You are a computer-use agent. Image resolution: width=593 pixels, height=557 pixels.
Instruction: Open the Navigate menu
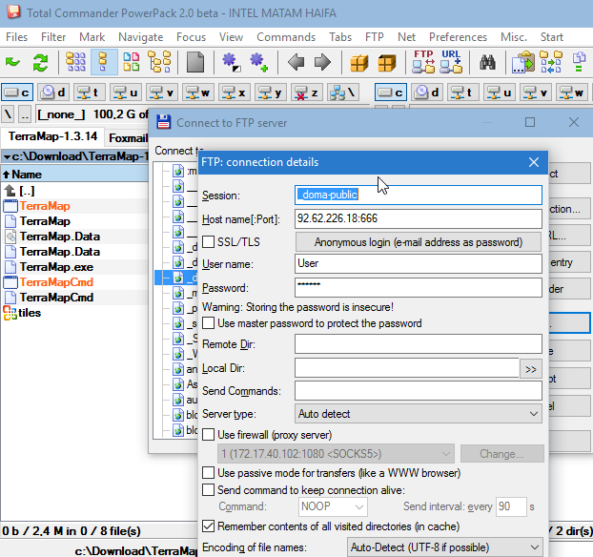tap(141, 37)
